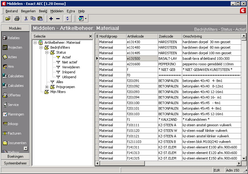The image size is (248, 174).
Task: Select the Niet actief filter
Action: [x=69, y=62]
